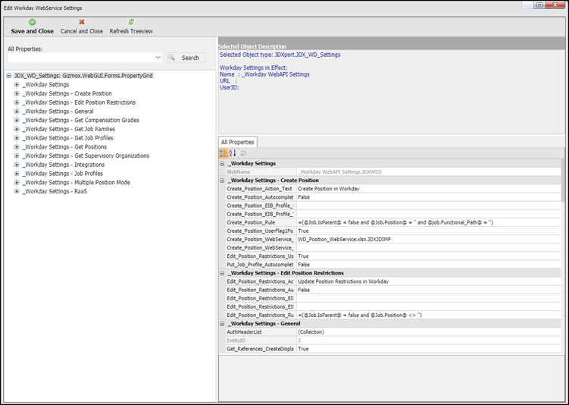Collapse the General category in property grid

point(222,324)
